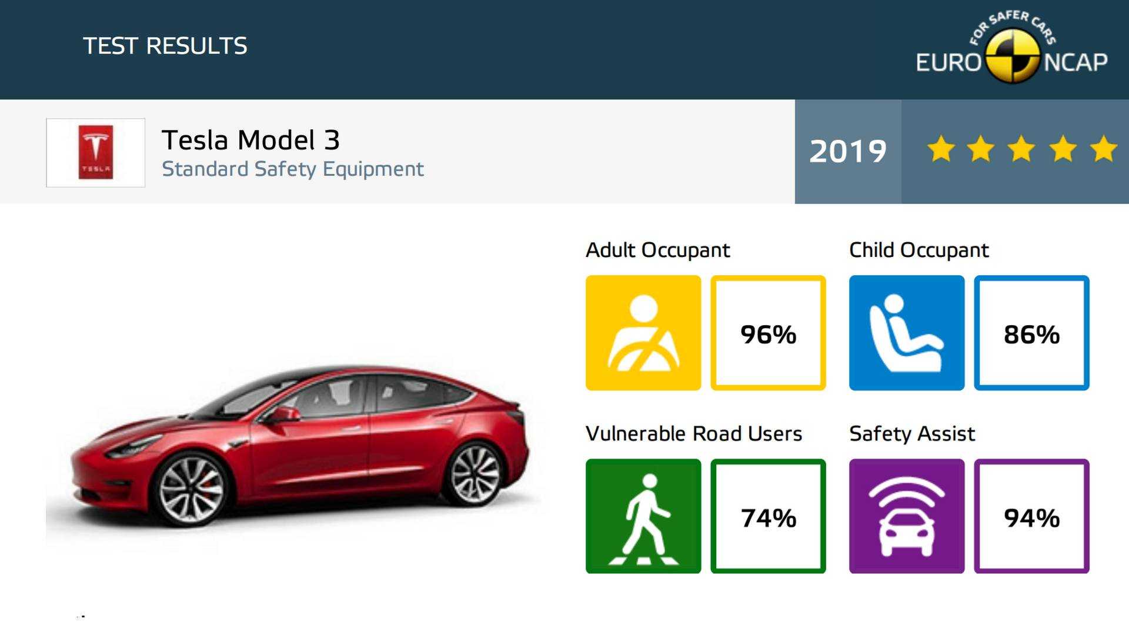Click the purple Safety Assist car icon
The width and height of the screenshot is (1129, 635).
pos(907,516)
